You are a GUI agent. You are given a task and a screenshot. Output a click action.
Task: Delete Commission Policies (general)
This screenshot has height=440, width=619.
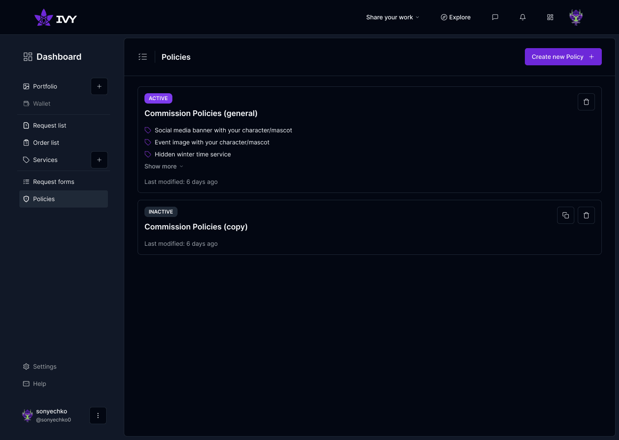(x=586, y=102)
